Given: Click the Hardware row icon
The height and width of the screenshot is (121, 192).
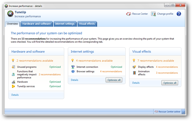Looking at the screenshot, I should (x=13, y=82).
